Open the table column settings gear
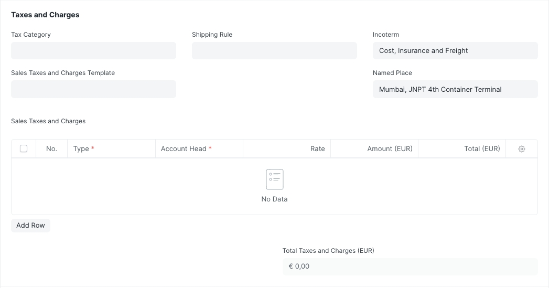Viewport: 549px width, 288px height. [521, 149]
